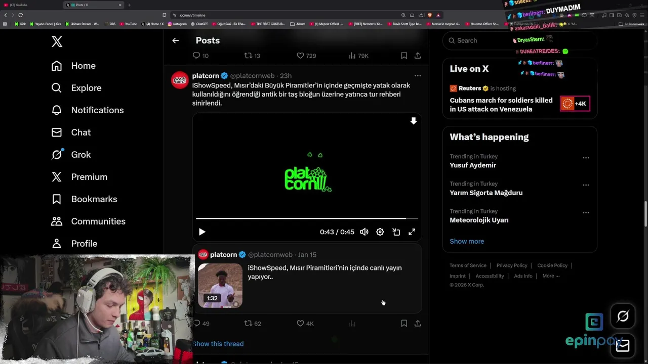Toggle picture-in-picture for the video
648x364 pixels.
point(396,232)
